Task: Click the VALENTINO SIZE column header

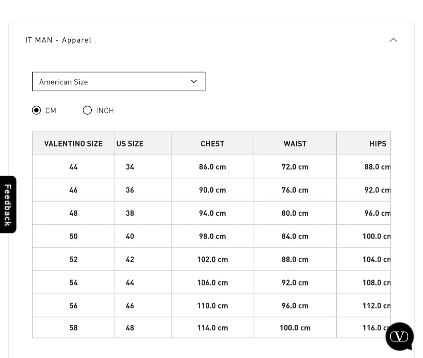Action: click(73, 144)
